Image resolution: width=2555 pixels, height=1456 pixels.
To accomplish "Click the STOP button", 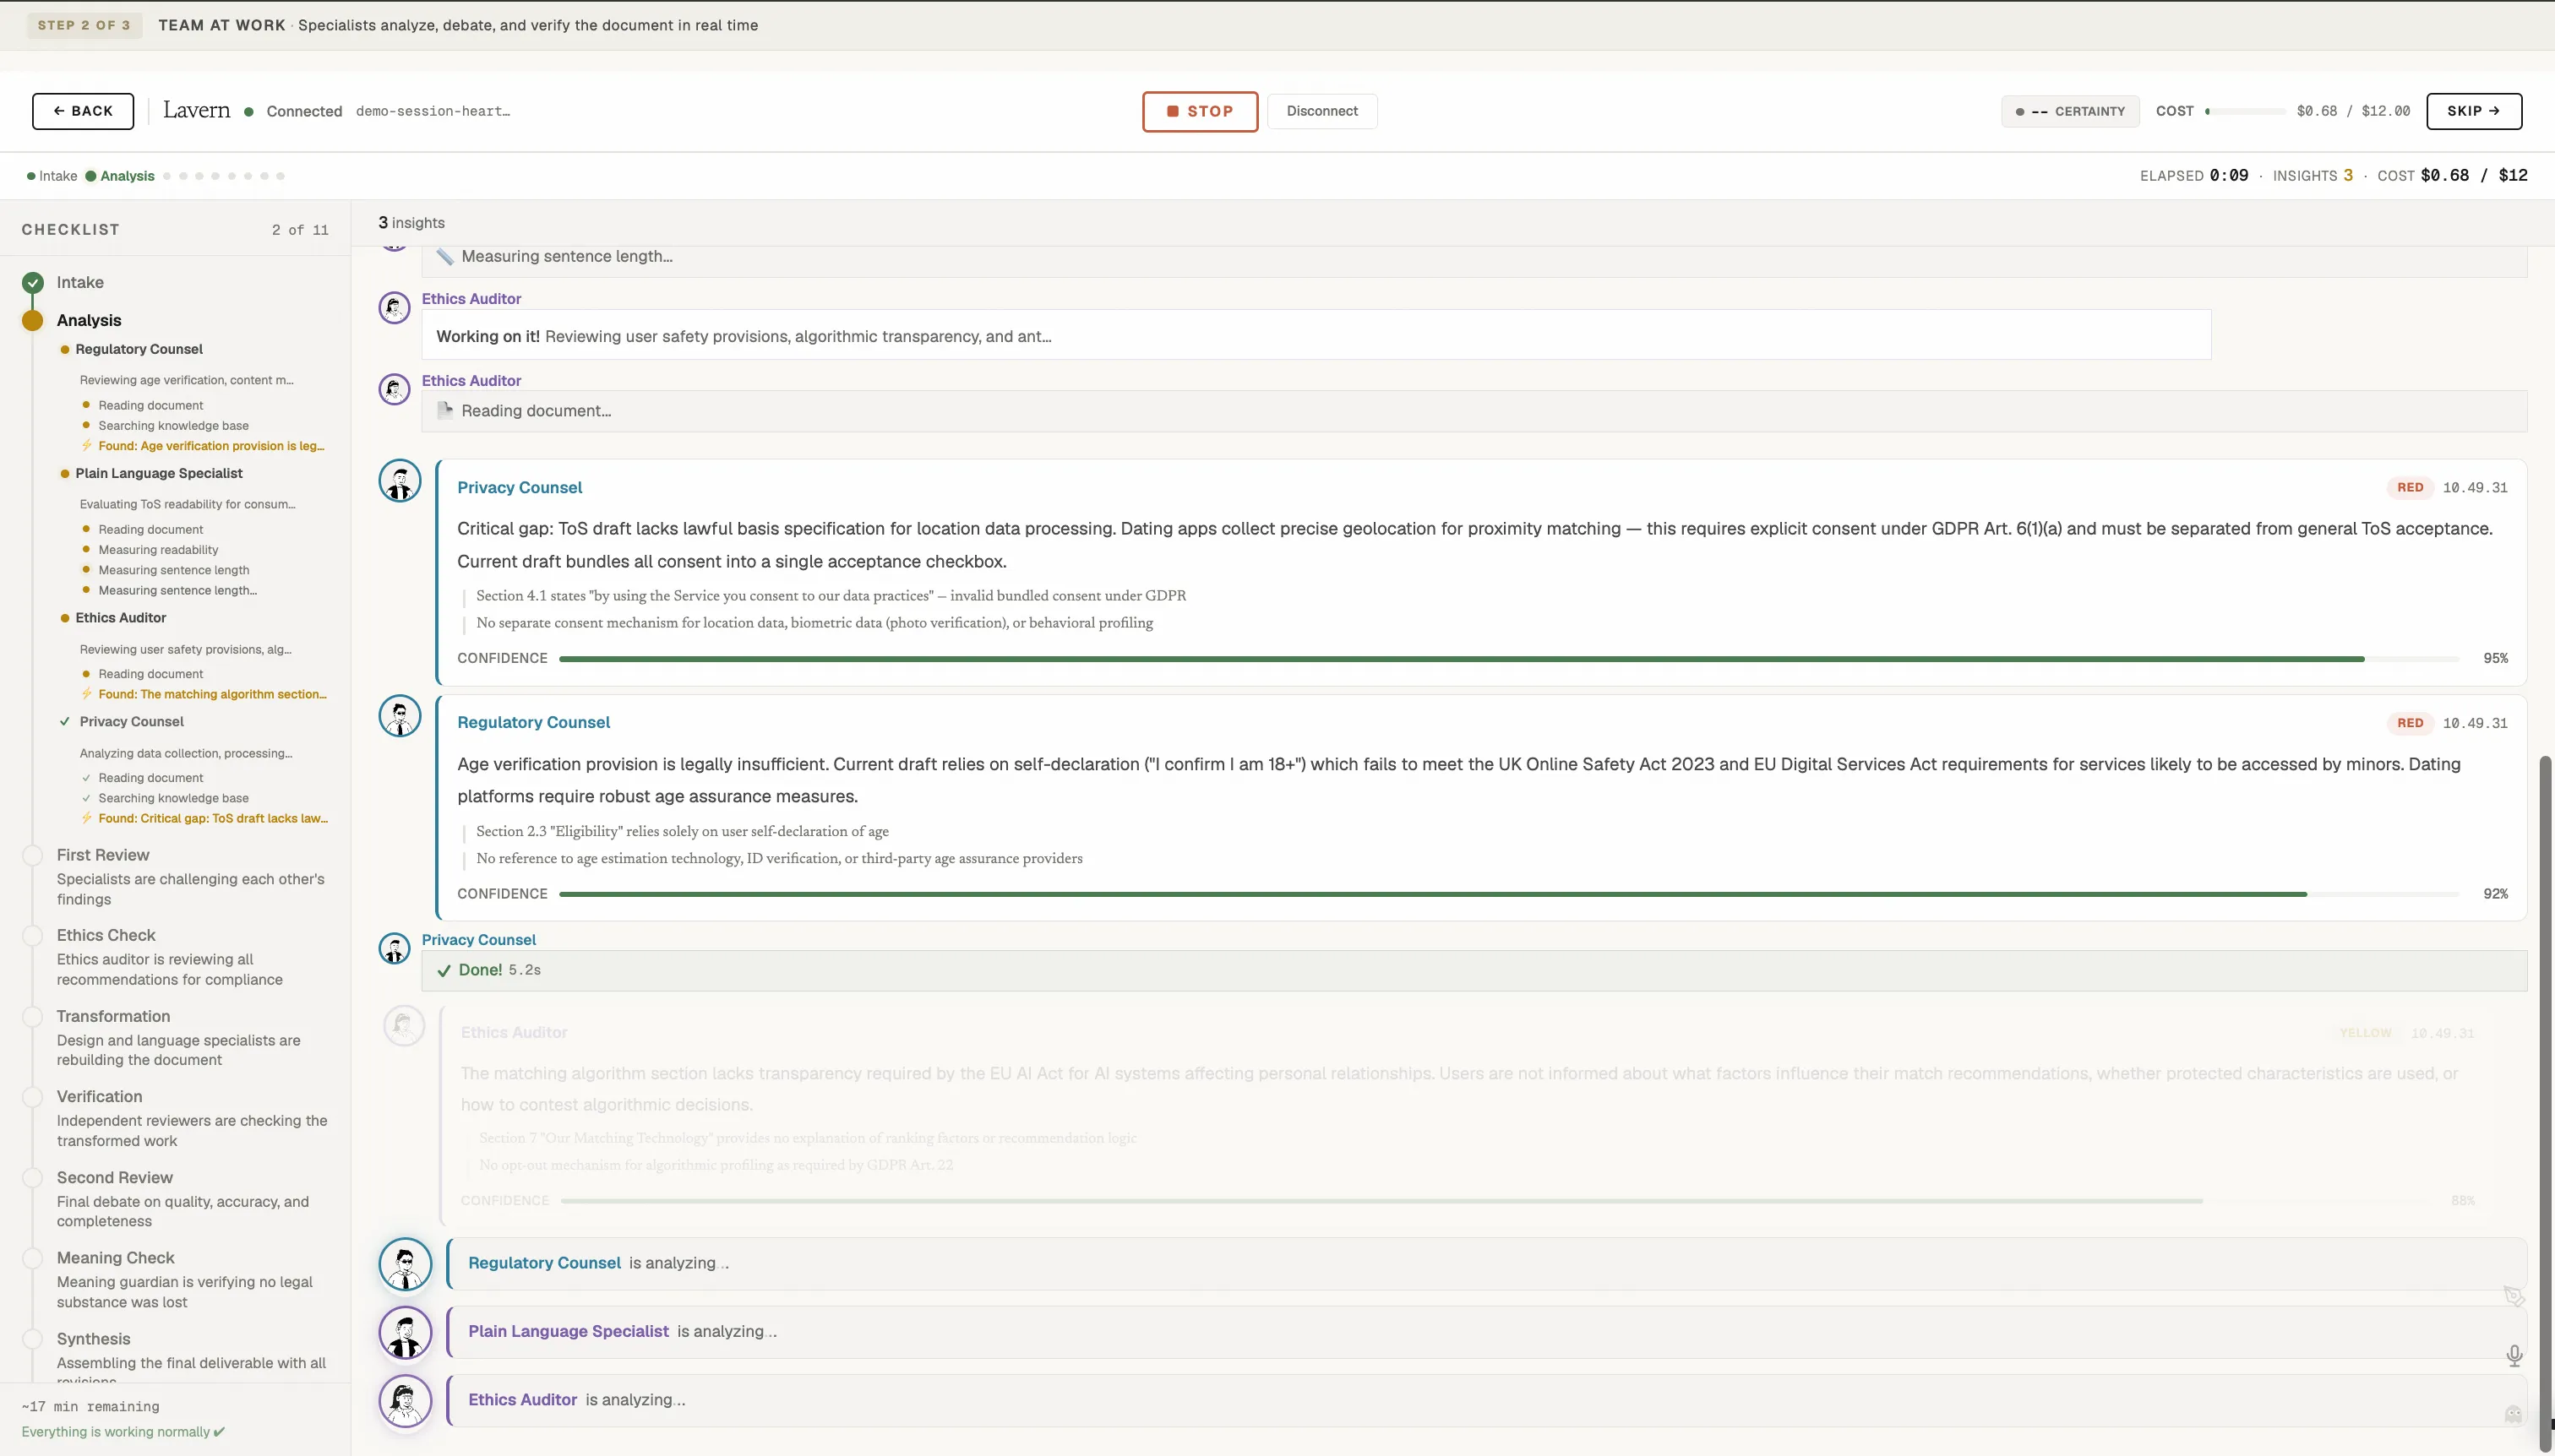I will pos(1200,111).
